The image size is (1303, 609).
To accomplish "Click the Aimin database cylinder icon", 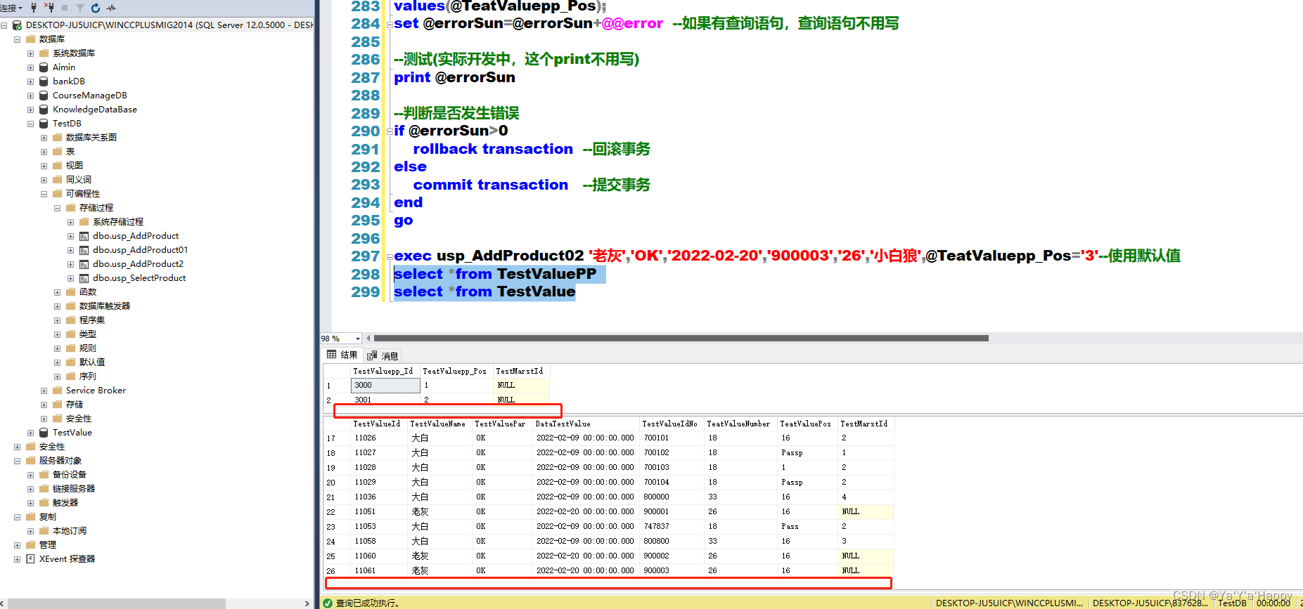I will pos(44,67).
